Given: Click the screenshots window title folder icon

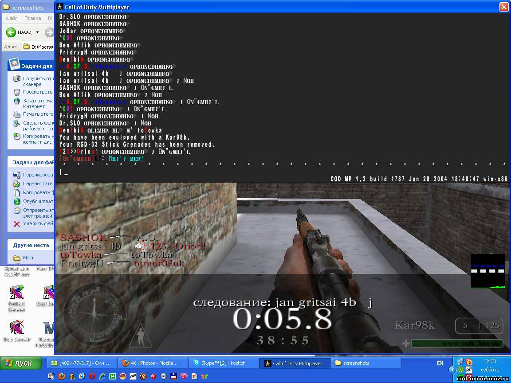Looking at the screenshot, I should tap(6, 7).
